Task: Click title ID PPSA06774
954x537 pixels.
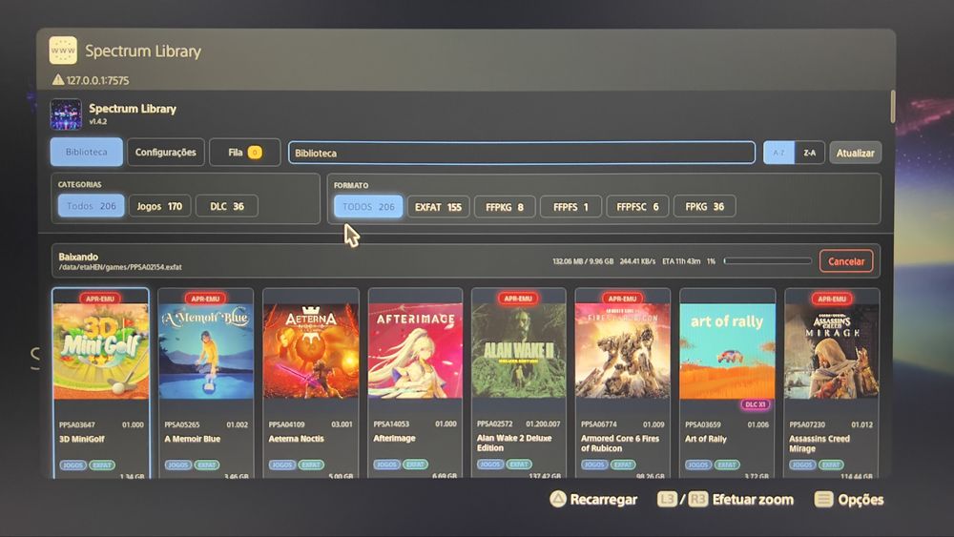Action: pyautogui.click(x=599, y=424)
